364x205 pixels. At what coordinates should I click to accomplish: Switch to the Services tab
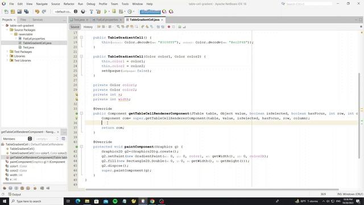[38, 20]
